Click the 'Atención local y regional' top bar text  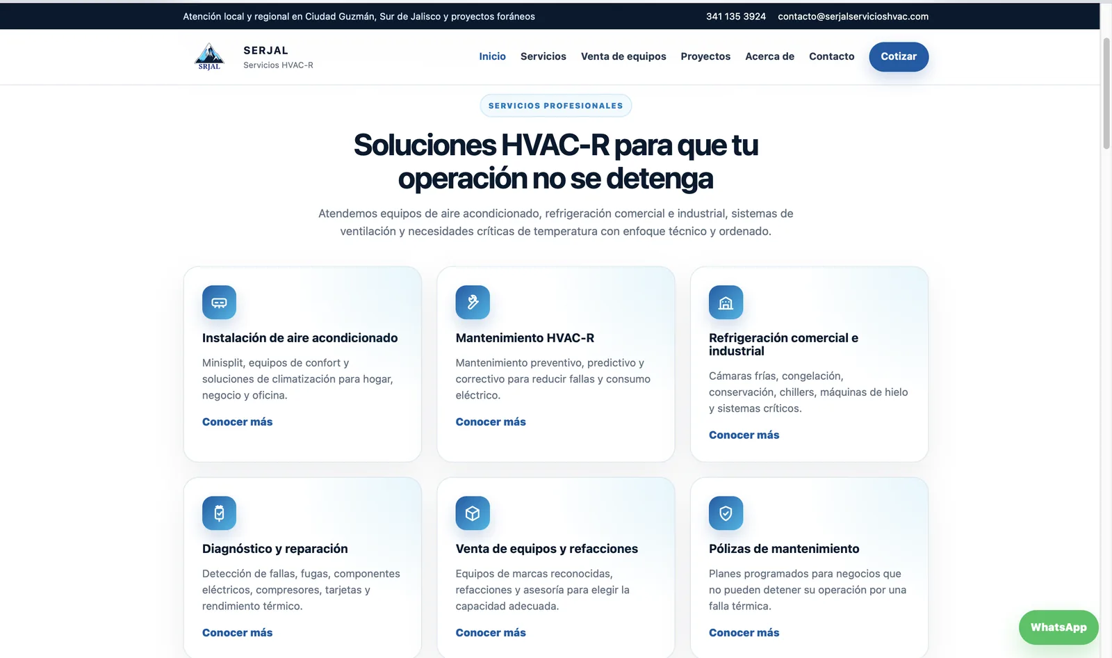[x=359, y=16]
